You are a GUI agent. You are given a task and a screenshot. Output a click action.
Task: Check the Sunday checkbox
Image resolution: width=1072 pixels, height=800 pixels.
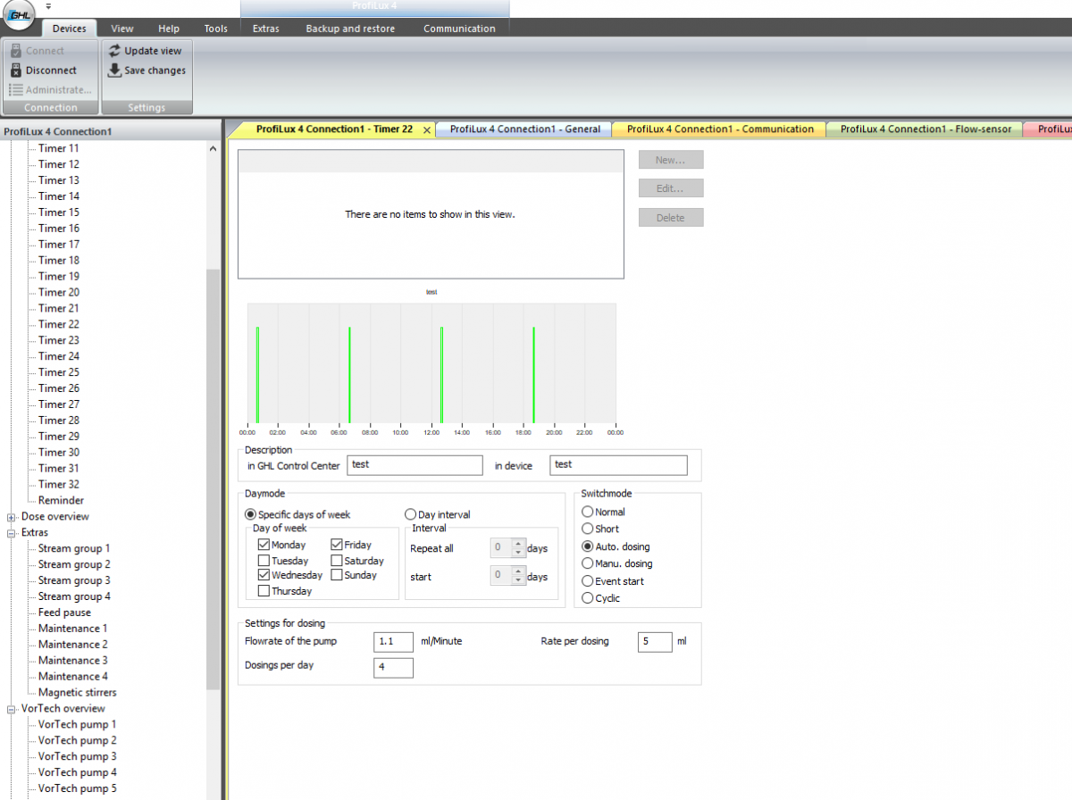click(x=337, y=576)
